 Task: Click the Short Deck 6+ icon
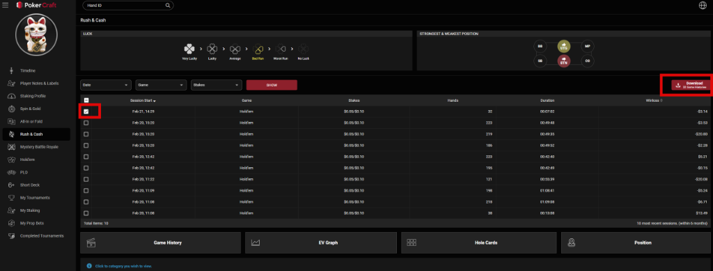(x=12, y=185)
